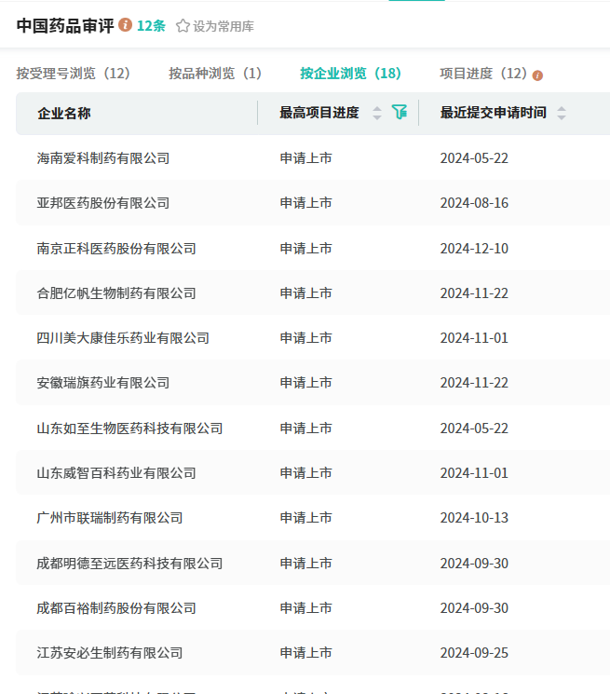
Task: Click date 2024-11-01 in 山东威智百科 row
Action: (x=474, y=473)
